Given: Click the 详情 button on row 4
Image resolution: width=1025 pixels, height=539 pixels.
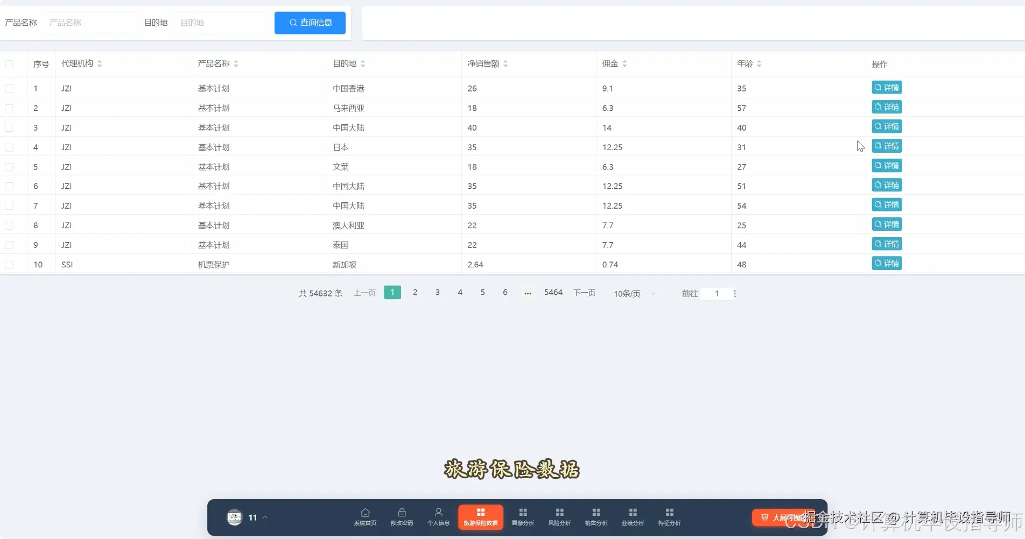Looking at the screenshot, I should [x=886, y=146].
